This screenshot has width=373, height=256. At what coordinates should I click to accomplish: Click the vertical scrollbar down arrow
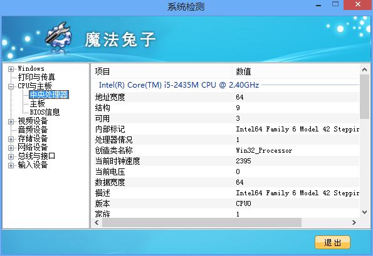point(364,212)
